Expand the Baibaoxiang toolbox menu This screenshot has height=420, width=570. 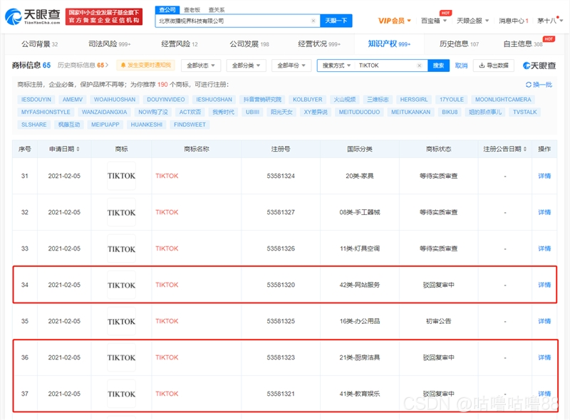point(434,21)
